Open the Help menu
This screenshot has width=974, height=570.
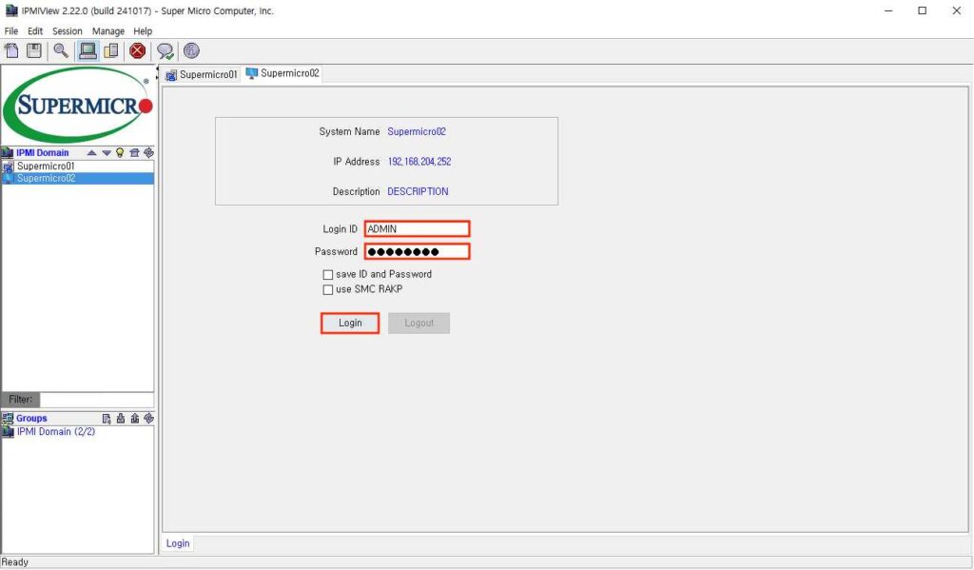tap(143, 31)
